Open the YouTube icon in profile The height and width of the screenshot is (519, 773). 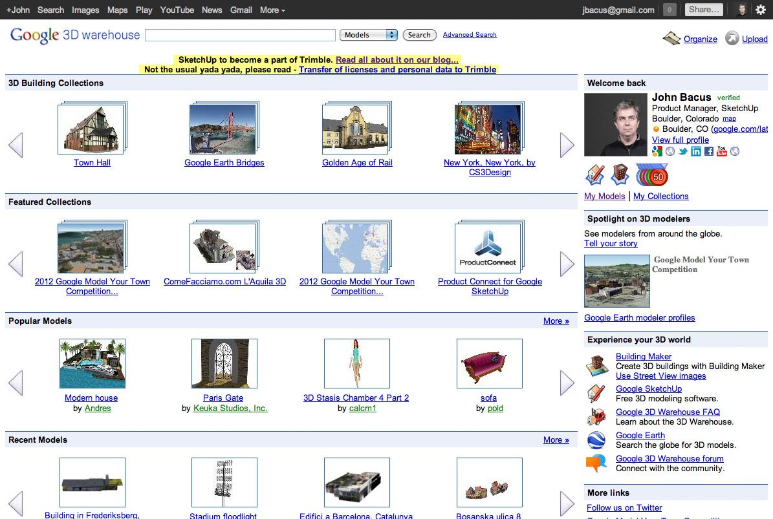722,151
